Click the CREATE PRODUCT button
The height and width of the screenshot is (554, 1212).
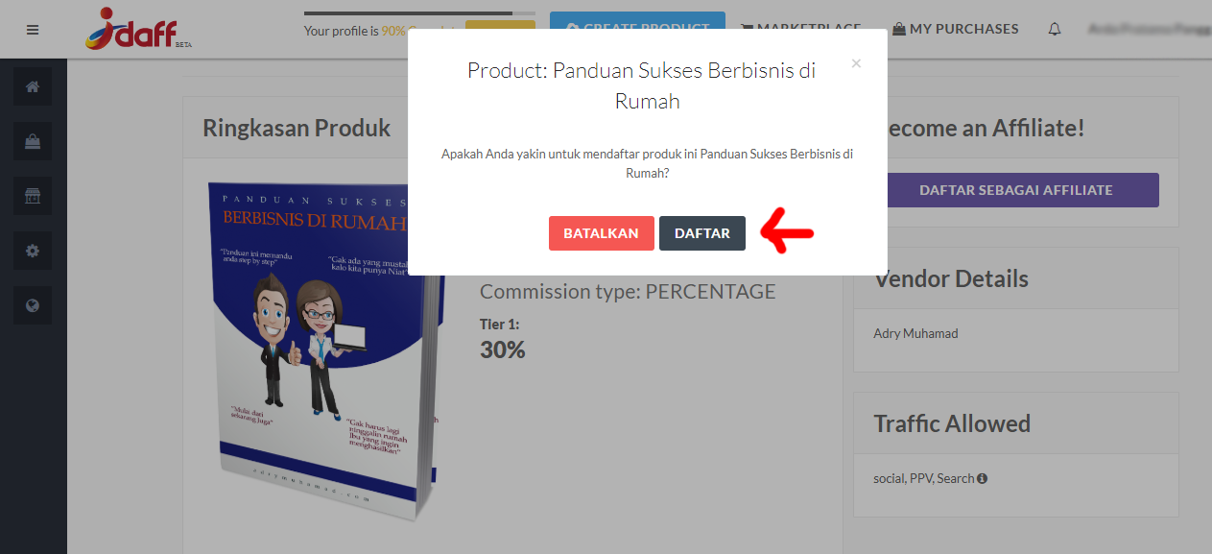point(637,29)
